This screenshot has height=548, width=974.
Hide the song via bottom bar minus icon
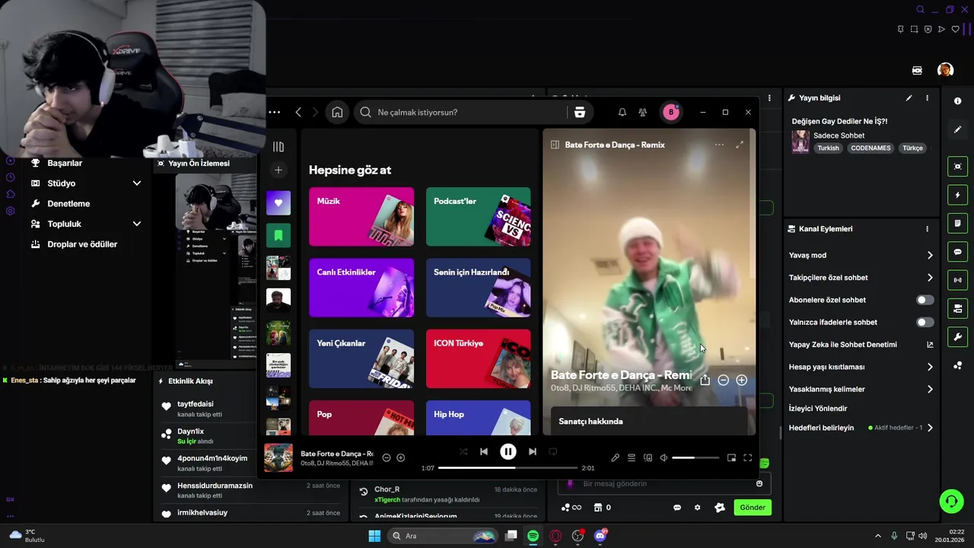point(387,457)
